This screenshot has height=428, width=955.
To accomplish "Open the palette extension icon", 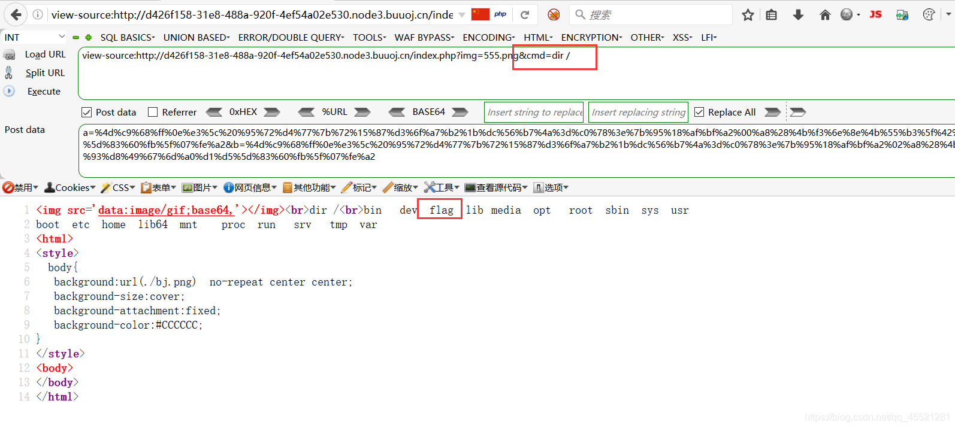I will click(x=929, y=14).
